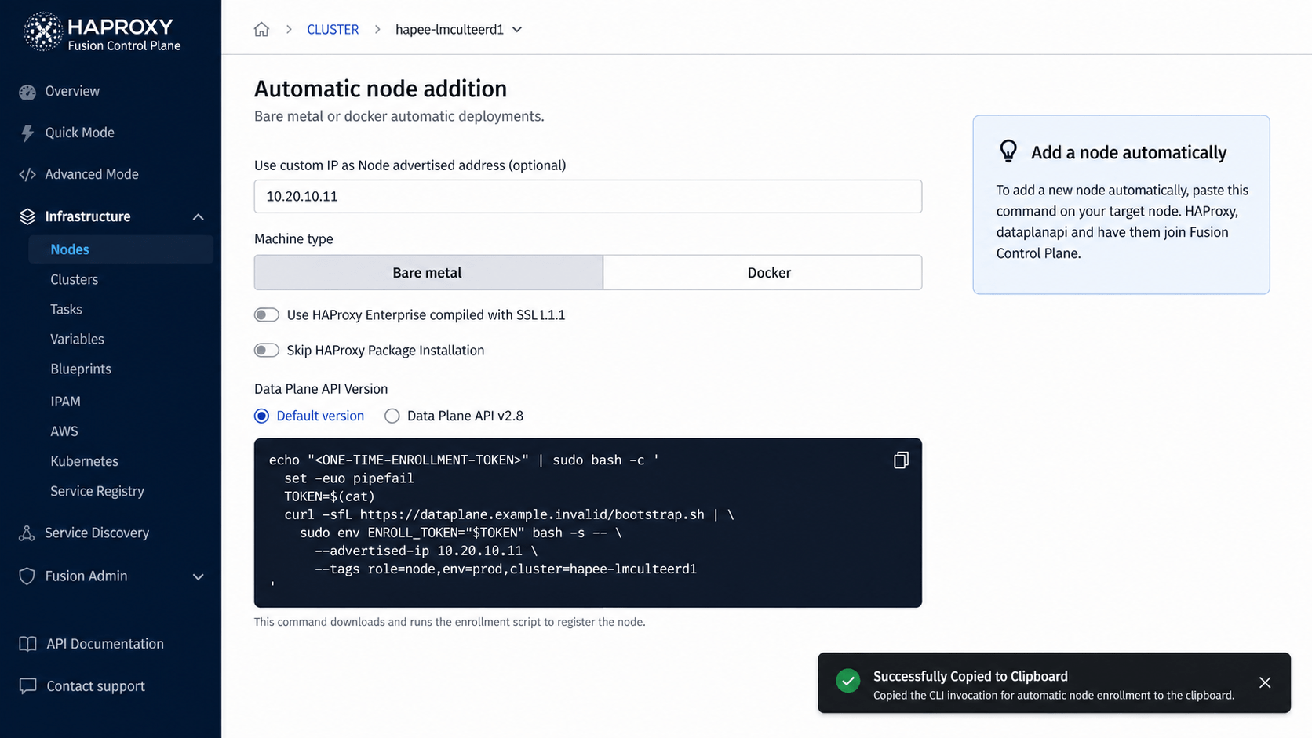This screenshot has width=1312, height=738.
Task: Click the custom IP address input field
Action: tap(588, 197)
